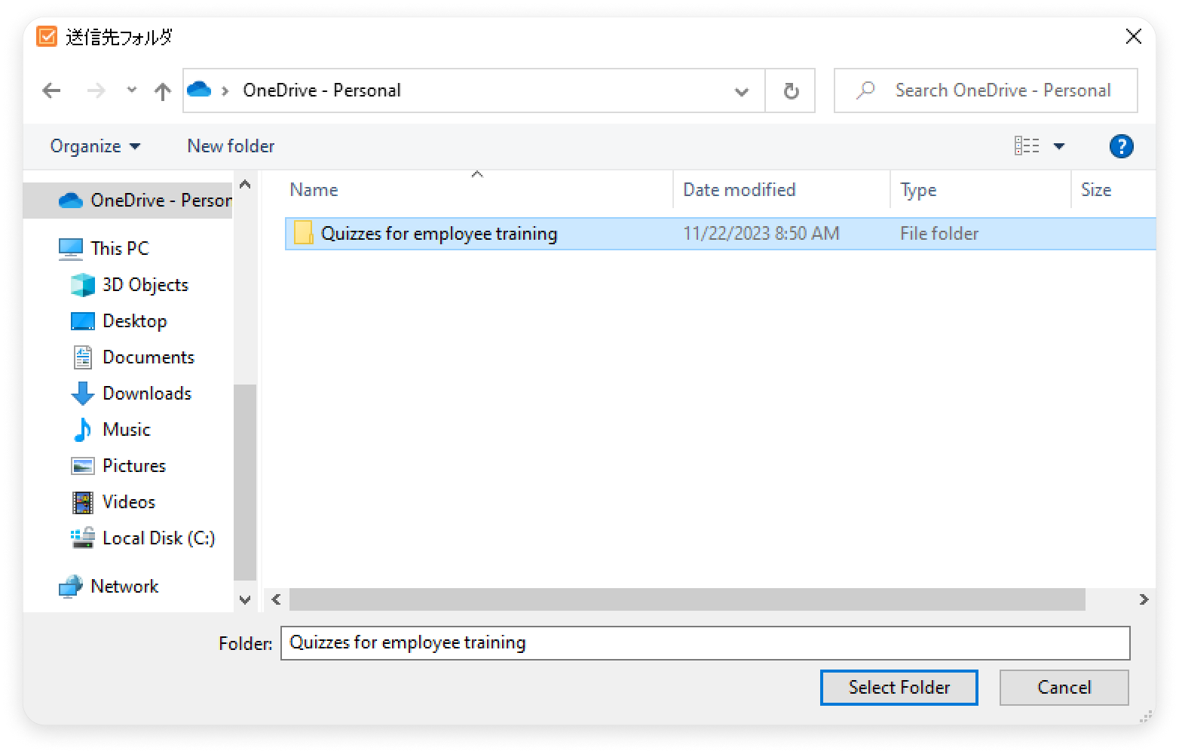1179x754 pixels.
Task: Click the horizontal scrollbar in file list
Action: (x=686, y=600)
